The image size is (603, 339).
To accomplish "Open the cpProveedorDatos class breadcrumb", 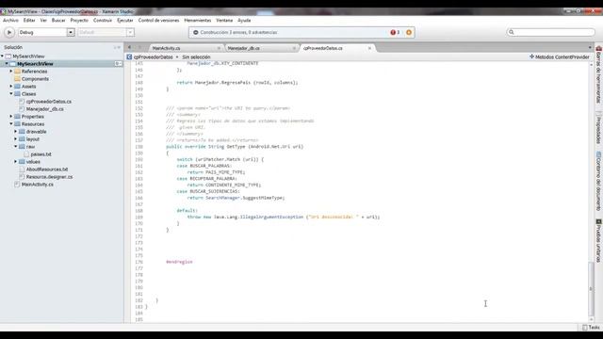I will [153, 56].
